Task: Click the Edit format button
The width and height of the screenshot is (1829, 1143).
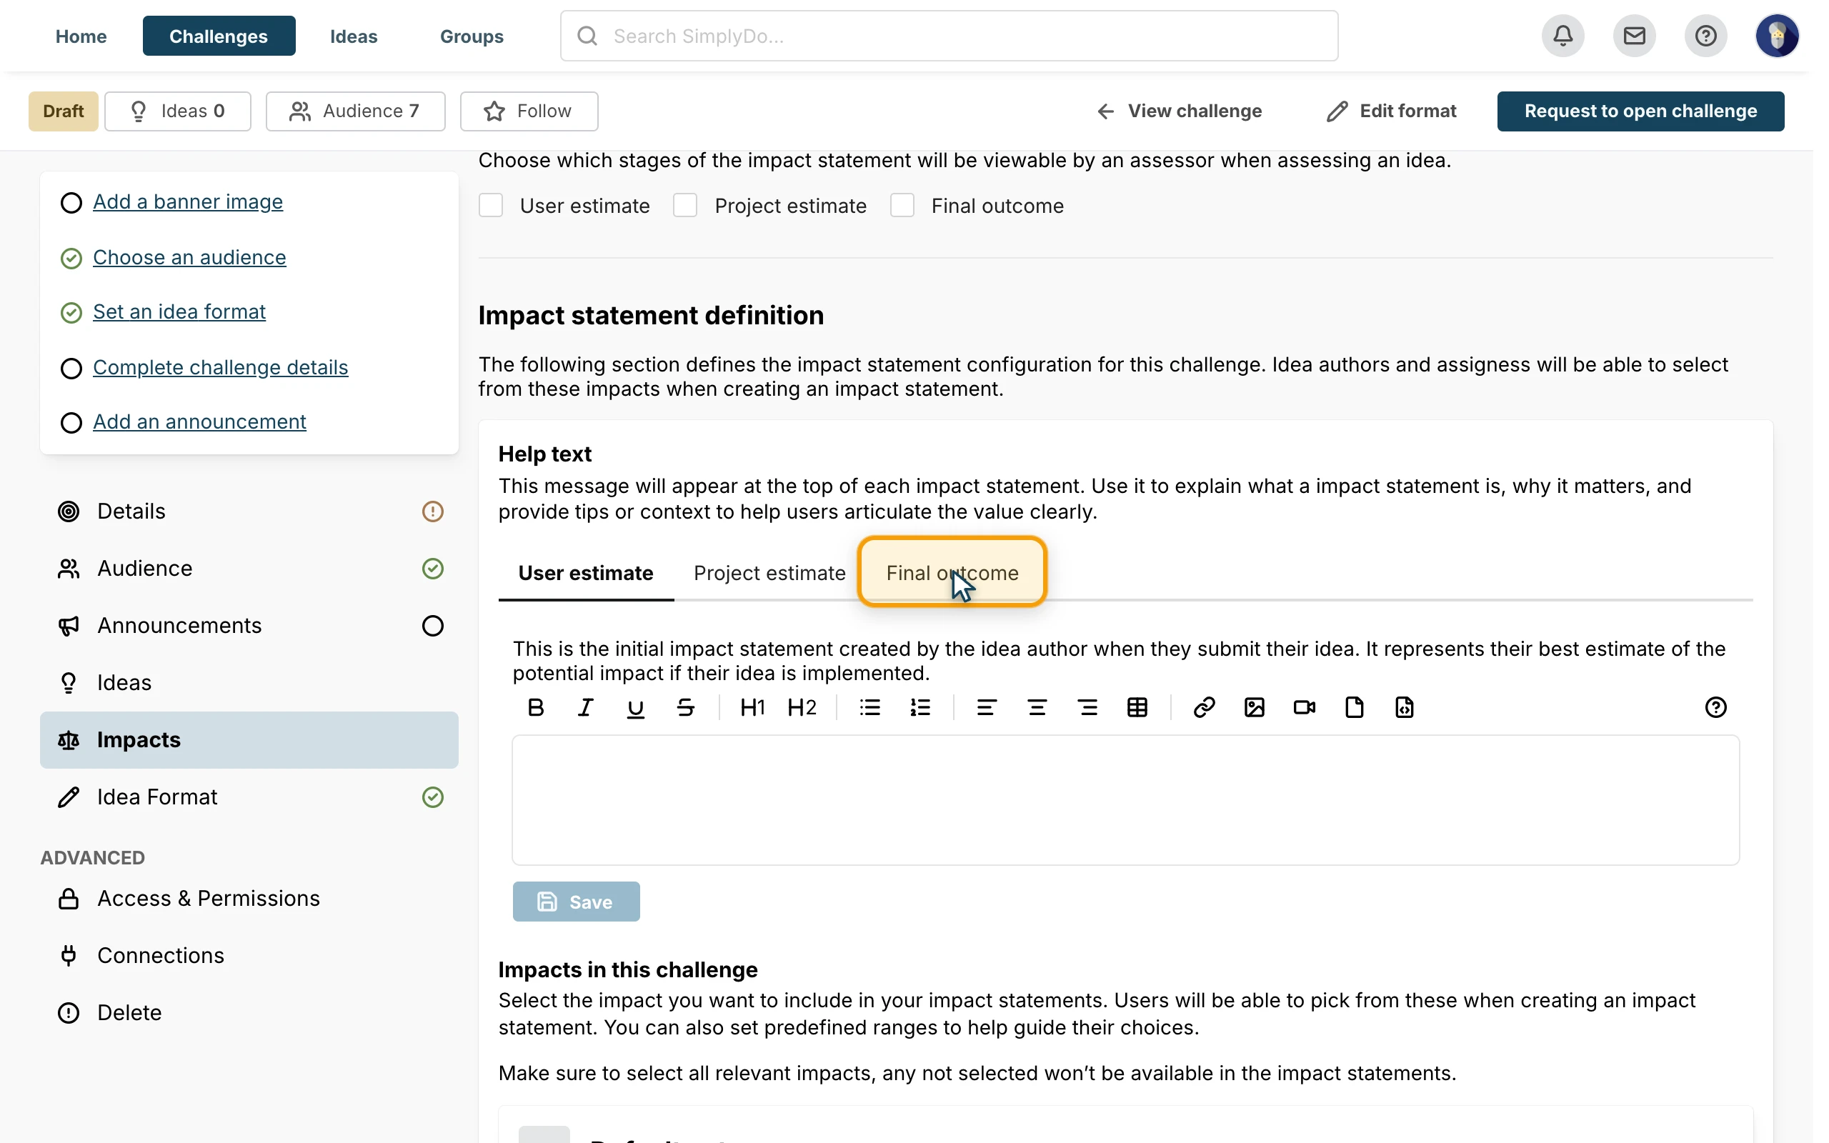Action: (x=1392, y=111)
